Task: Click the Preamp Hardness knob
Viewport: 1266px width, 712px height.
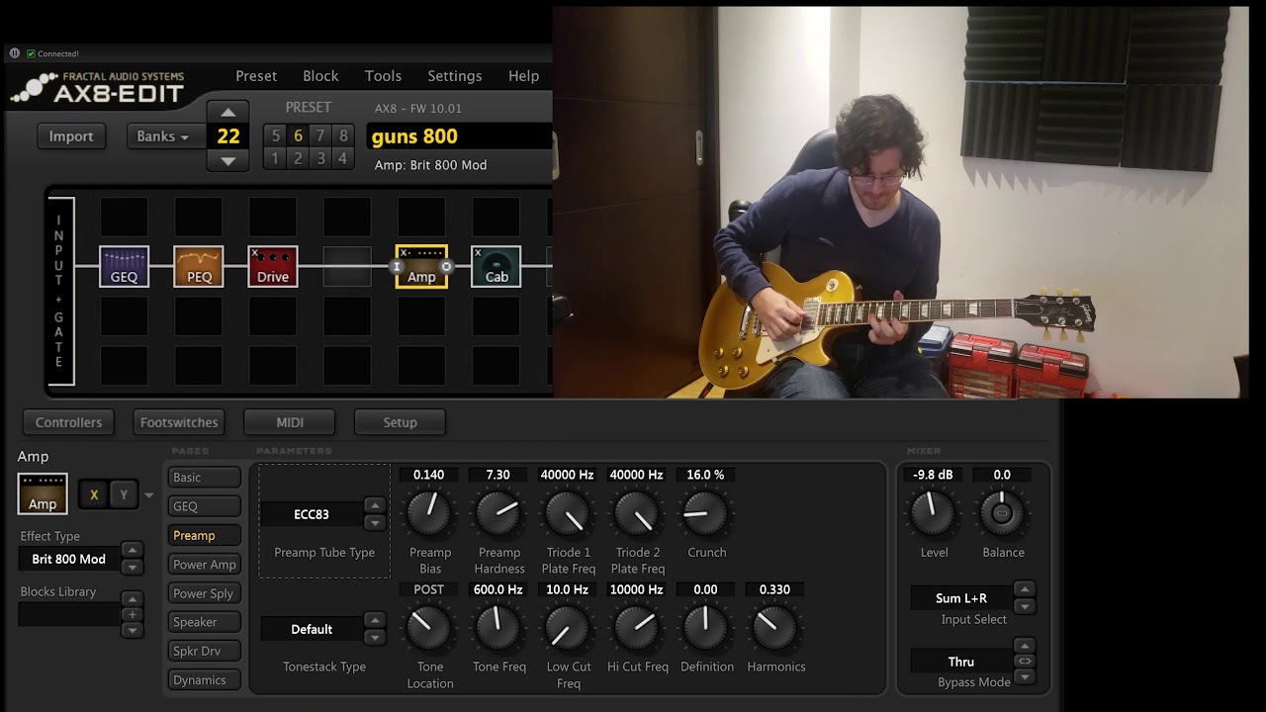Action: (498, 514)
